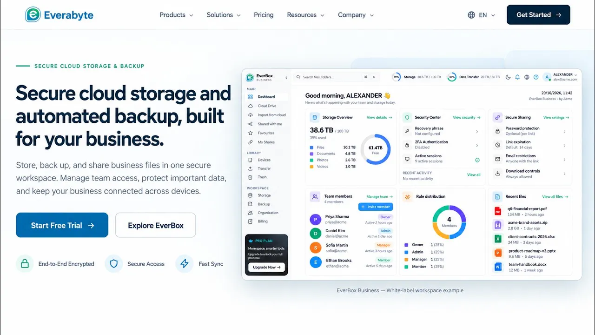Screen dimensions: 595x335
Task: Click the Shared with me share icon
Action: click(x=251, y=124)
